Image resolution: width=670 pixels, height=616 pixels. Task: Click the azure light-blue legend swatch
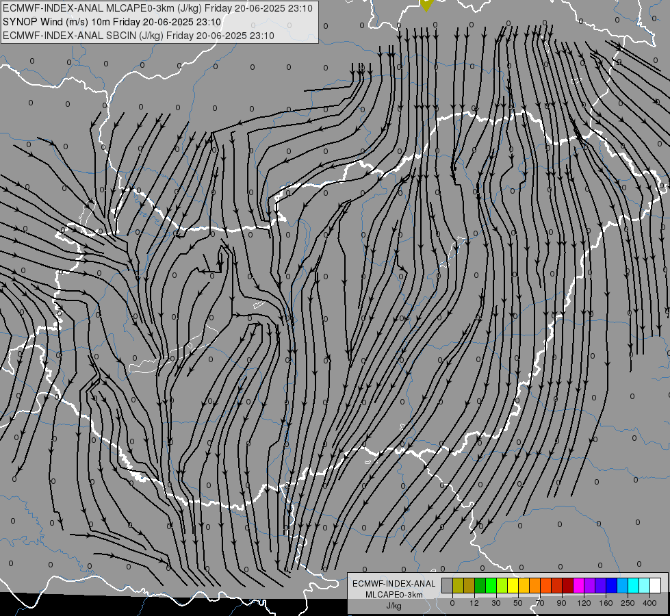pos(623,585)
